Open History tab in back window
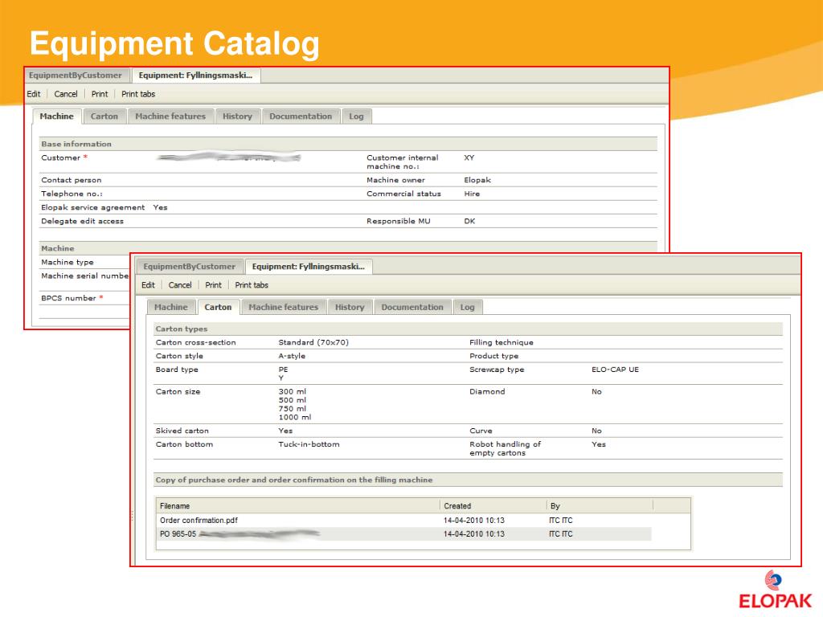Image resolution: width=823 pixels, height=617 pixels. [237, 116]
